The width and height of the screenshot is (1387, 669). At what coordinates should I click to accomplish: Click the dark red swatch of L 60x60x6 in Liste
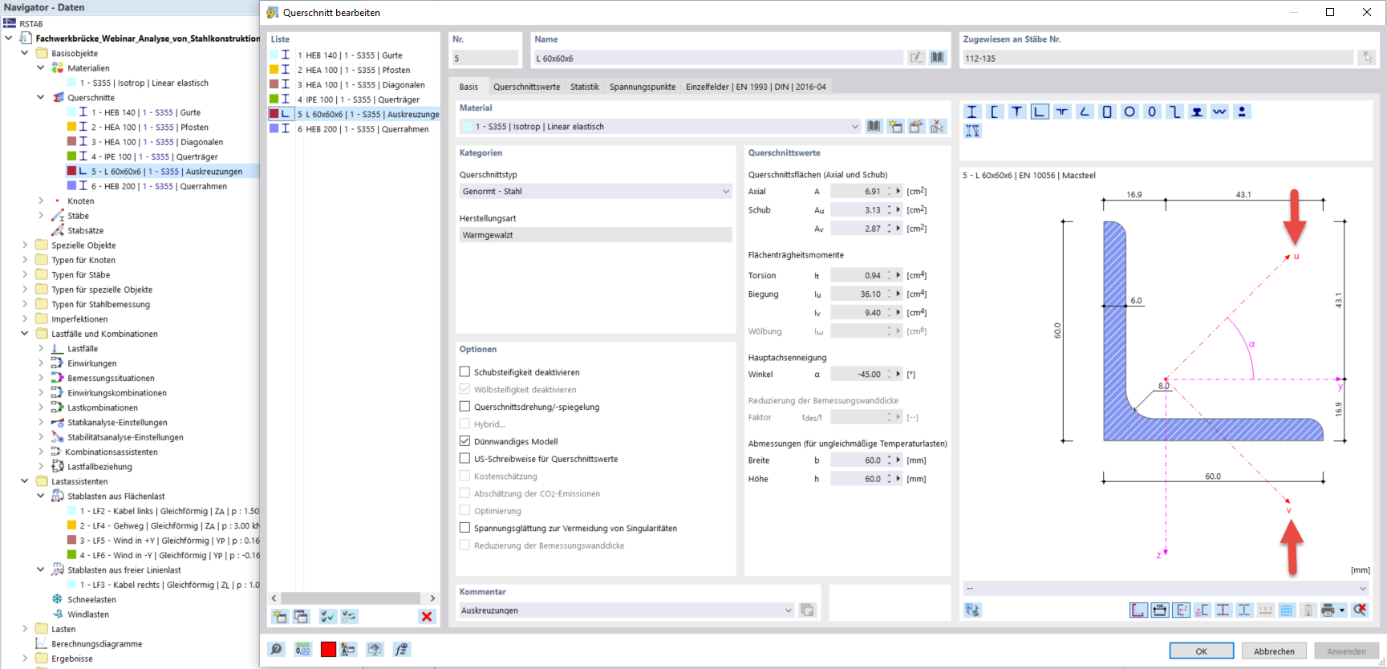274,114
